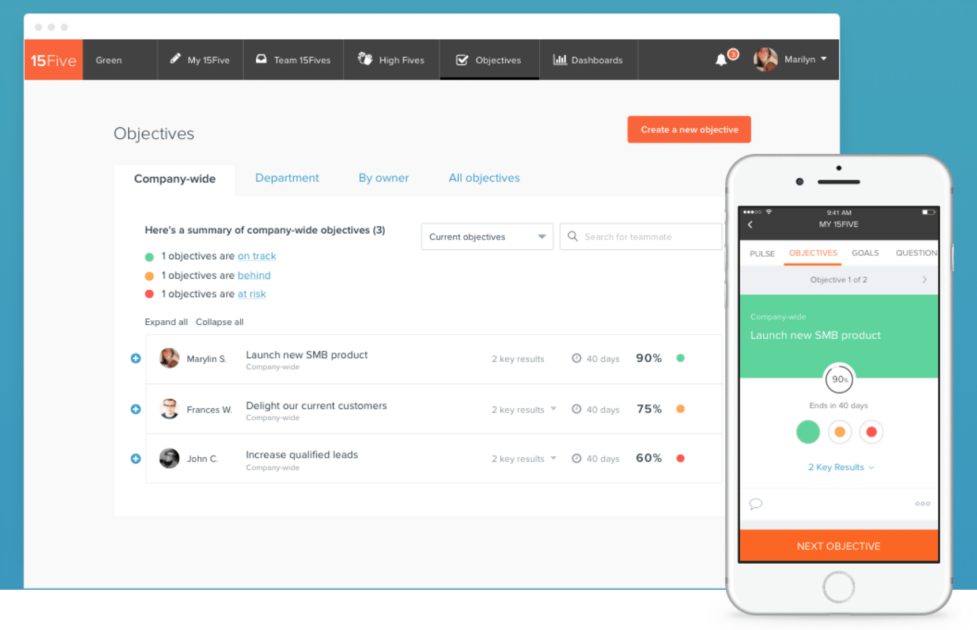Image resolution: width=977 pixels, height=630 pixels.
Task: Click the plus icon beside John C.
Action: point(136,459)
